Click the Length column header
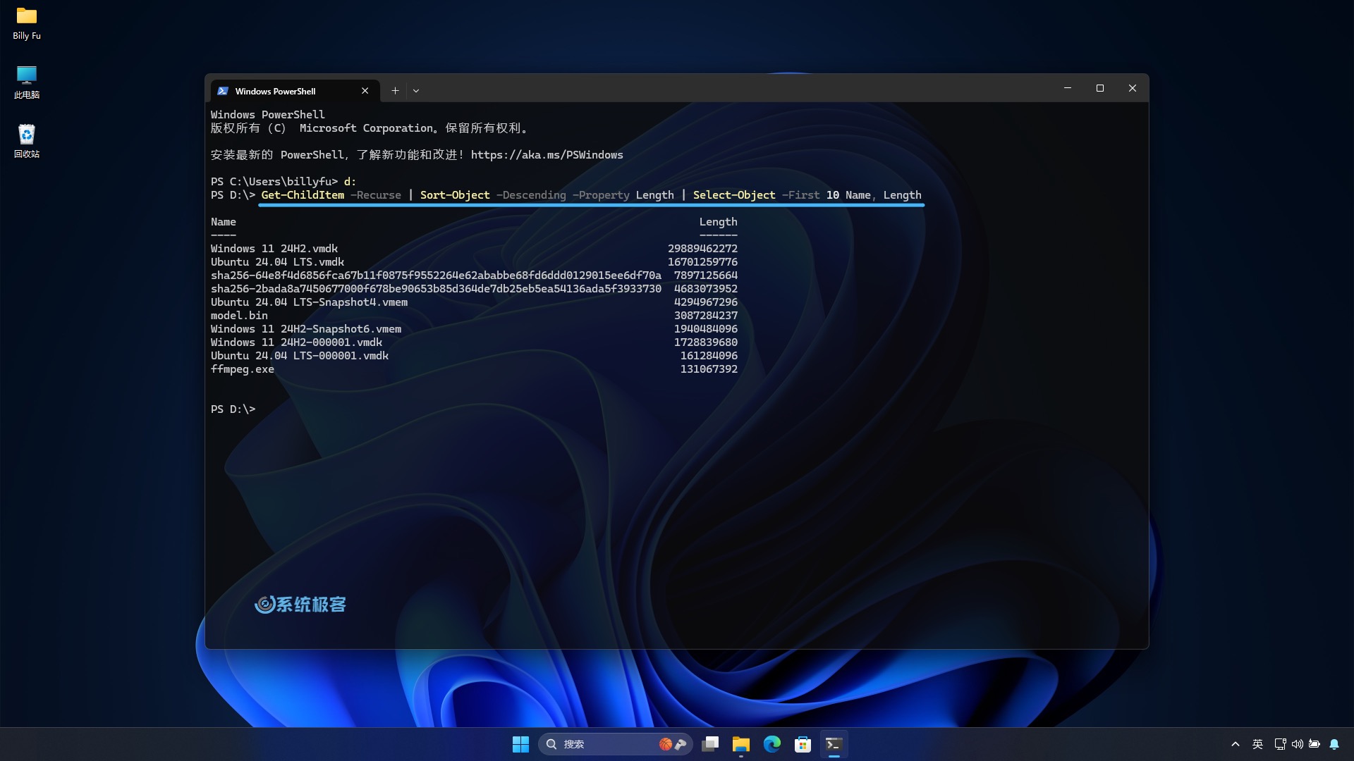The height and width of the screenshot is (761, 1354). (x=719, y=222)
